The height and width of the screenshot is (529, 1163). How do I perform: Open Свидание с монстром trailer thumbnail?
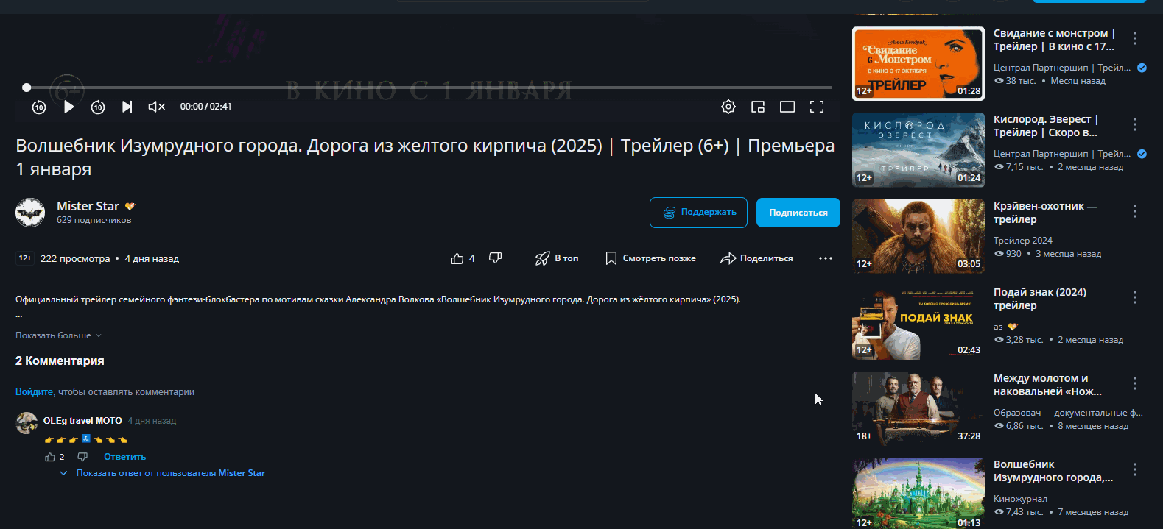click(918, 63)
